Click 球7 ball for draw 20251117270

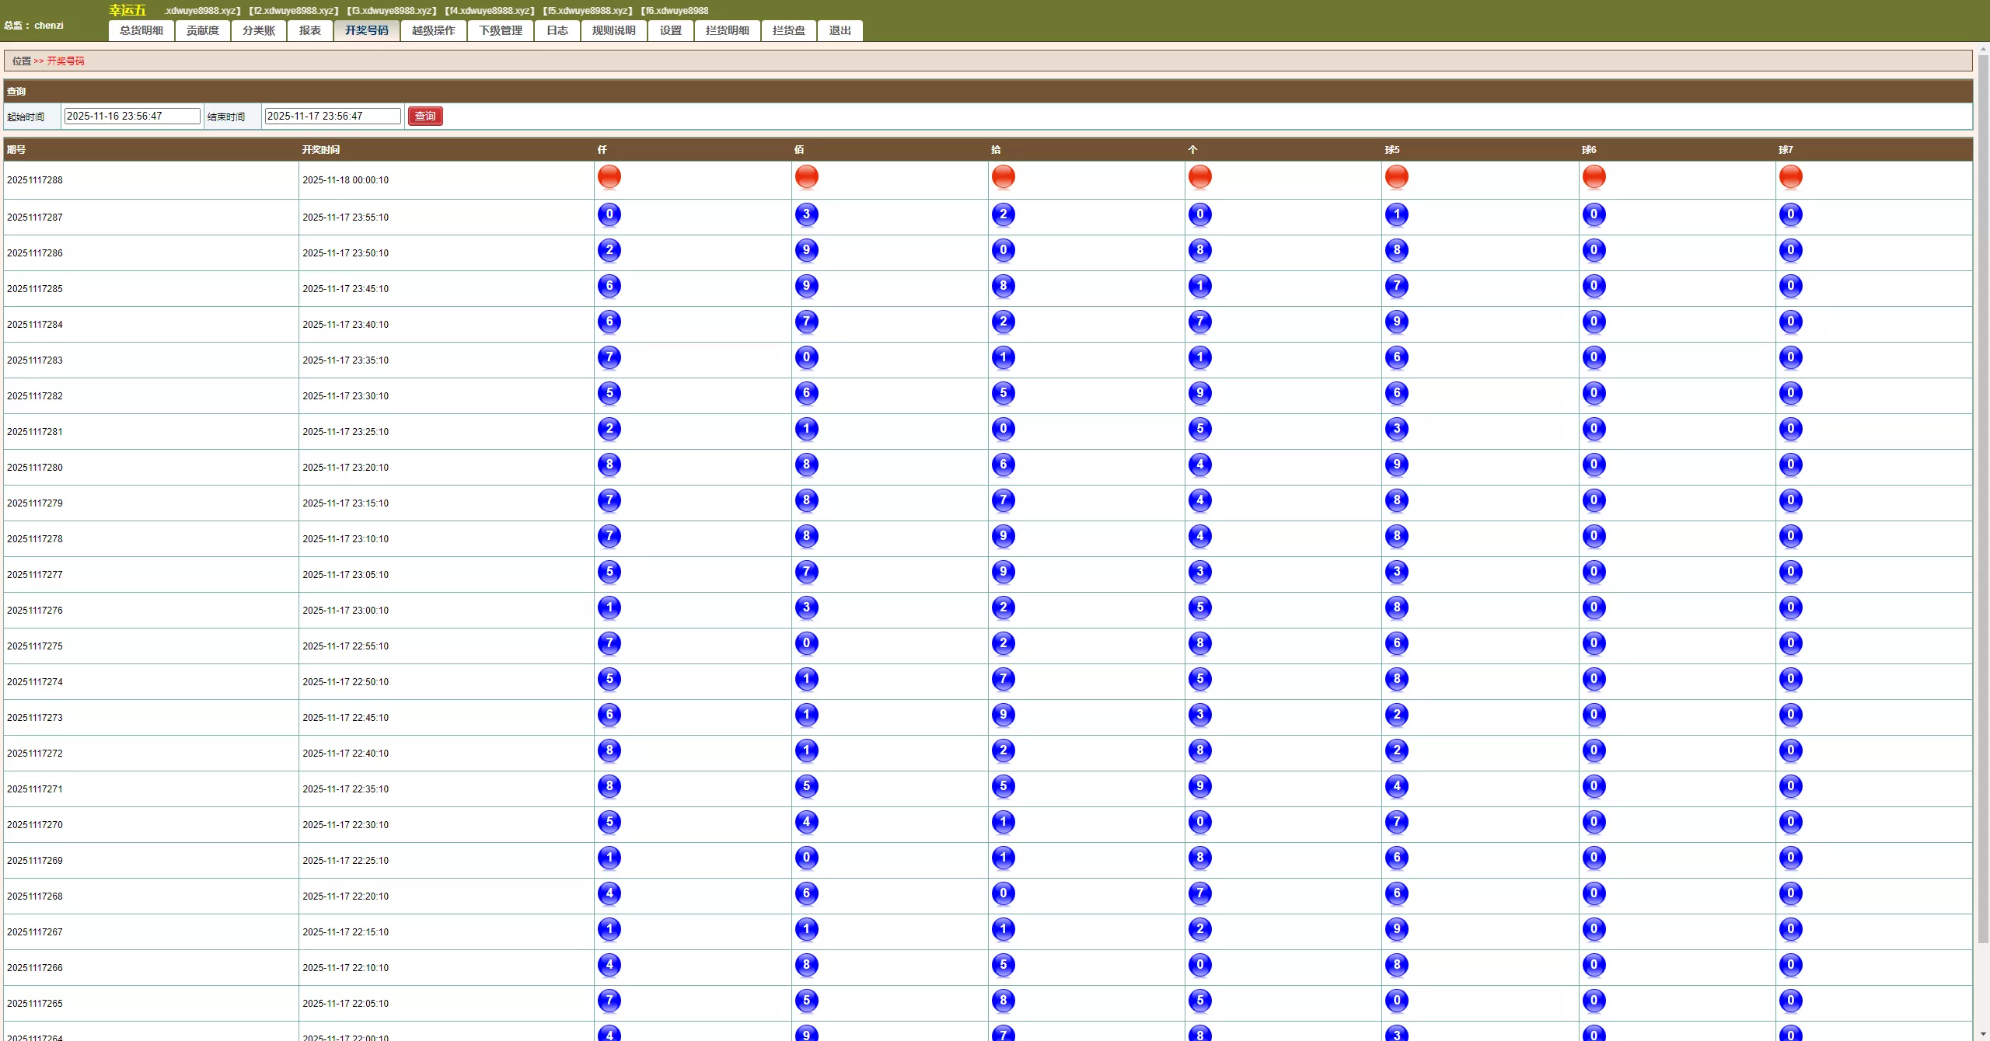[x=1790, y=822]
